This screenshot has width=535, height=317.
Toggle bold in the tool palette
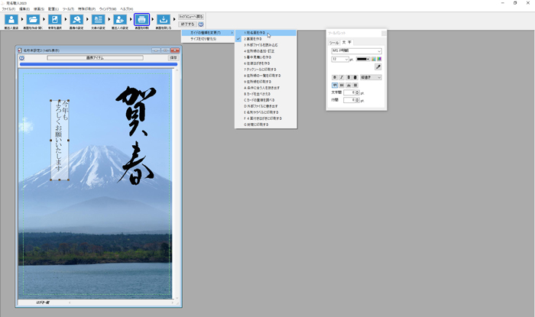334,77
